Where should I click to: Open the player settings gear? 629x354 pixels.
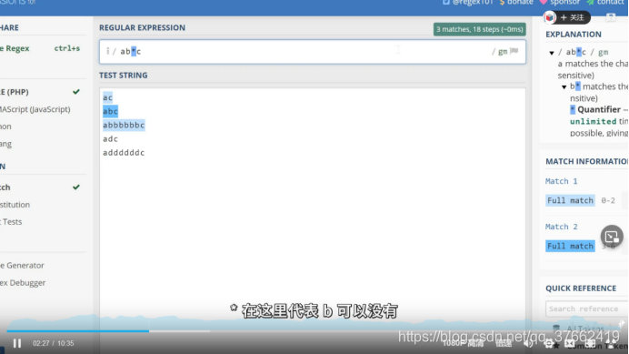click(x=548, y=343)
